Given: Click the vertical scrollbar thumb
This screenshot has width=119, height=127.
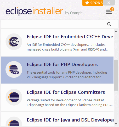Looking at the screenshot, I should [x=116, y=75].
